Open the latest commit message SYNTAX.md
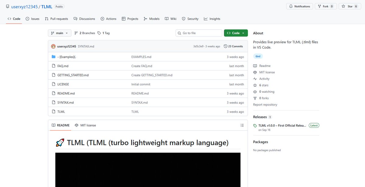The height and width of the screenshot is (187, 365). (x=86, y=46)
